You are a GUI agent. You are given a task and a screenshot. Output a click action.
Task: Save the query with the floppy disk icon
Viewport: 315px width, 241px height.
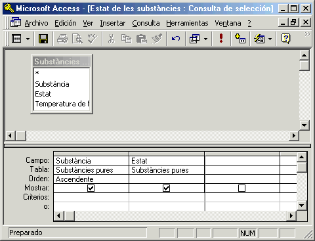(43, 39)
